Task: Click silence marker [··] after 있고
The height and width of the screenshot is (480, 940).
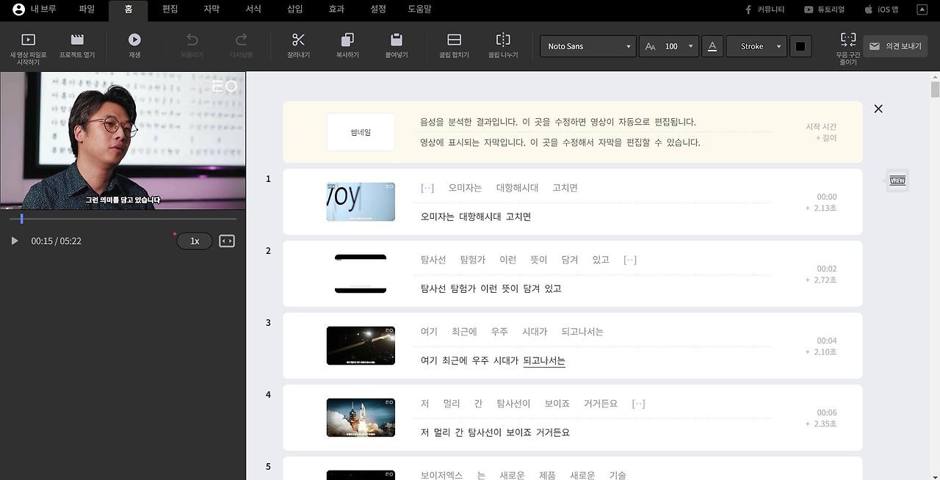Action: click(x=630, y=260)
